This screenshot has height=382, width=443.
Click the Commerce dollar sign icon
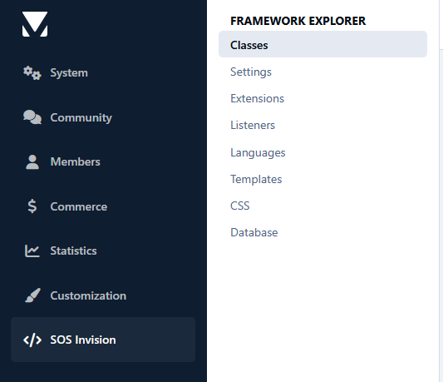pyautogui.click(x=32, y=206)
